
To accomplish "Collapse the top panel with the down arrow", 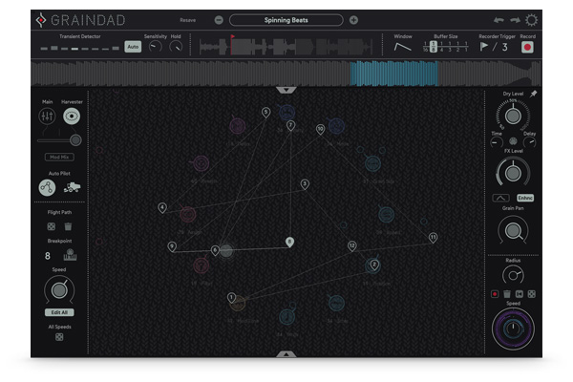I will click(x=286, y=90).
